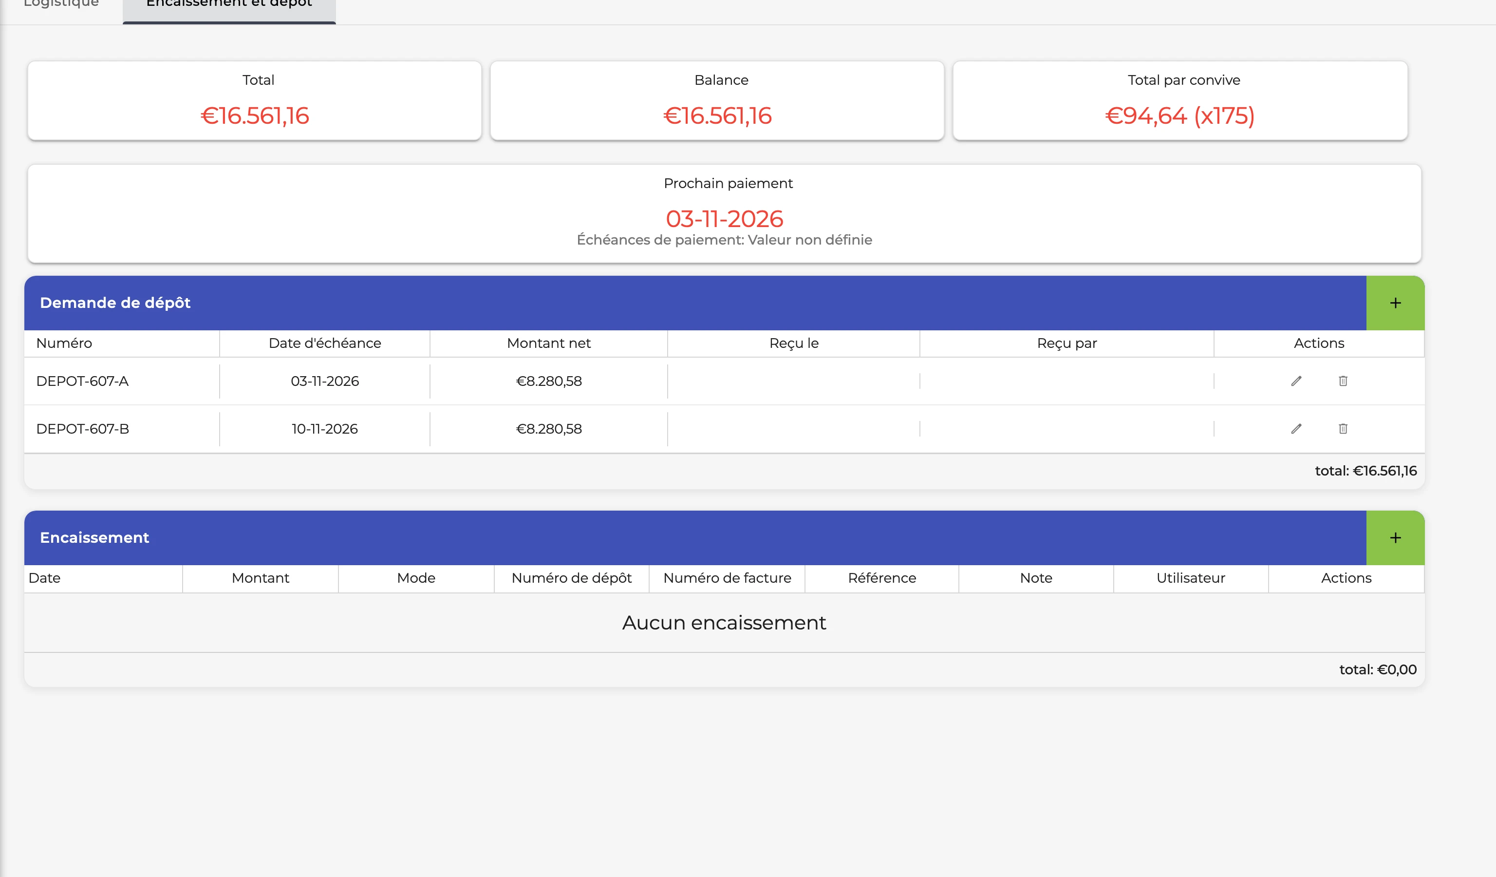
Task: Click the Reçu le column header
Action: 794,343
